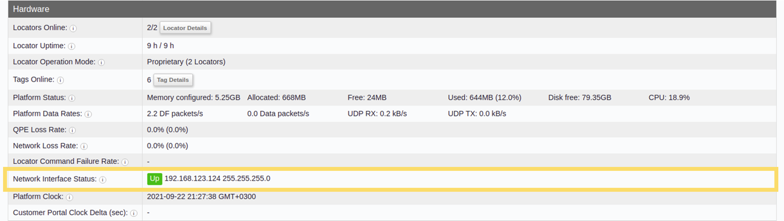Click info icon for Customer Portal Clock Delta
The height and width of the screenshot is (221, 784).
click(x=134, y=213)
